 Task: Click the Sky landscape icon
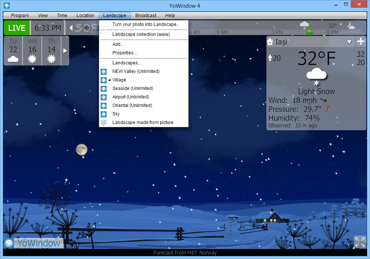click(104, 114)
